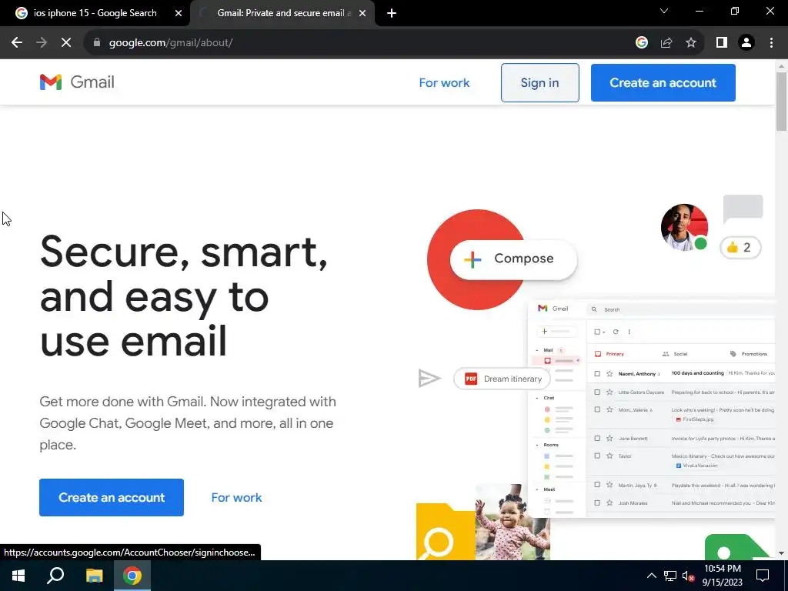Image resolution: width=788 pixels, height=591 pixels.
Task: Click the lower Create an account button
Action: 112,498
